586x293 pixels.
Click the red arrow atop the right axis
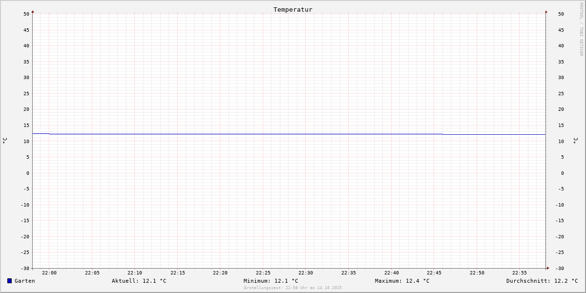point(546,11)
